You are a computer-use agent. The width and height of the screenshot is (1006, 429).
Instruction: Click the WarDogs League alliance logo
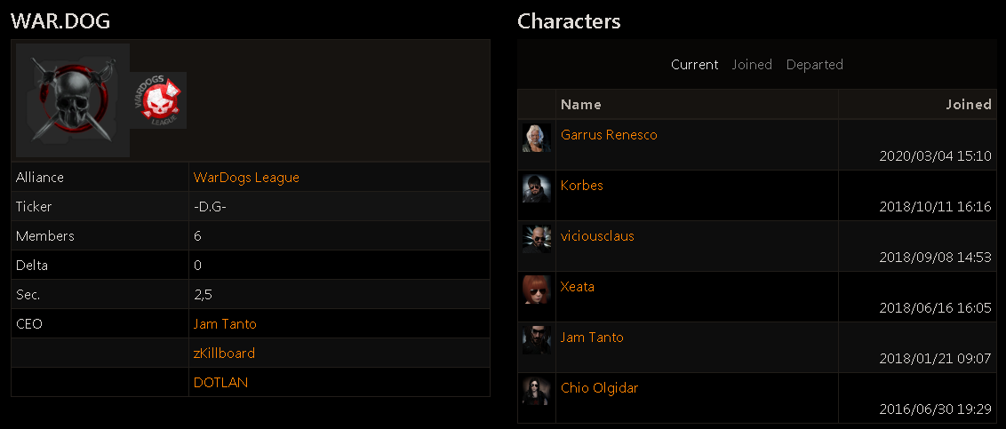pyautogui.click(x=158, y=100)
